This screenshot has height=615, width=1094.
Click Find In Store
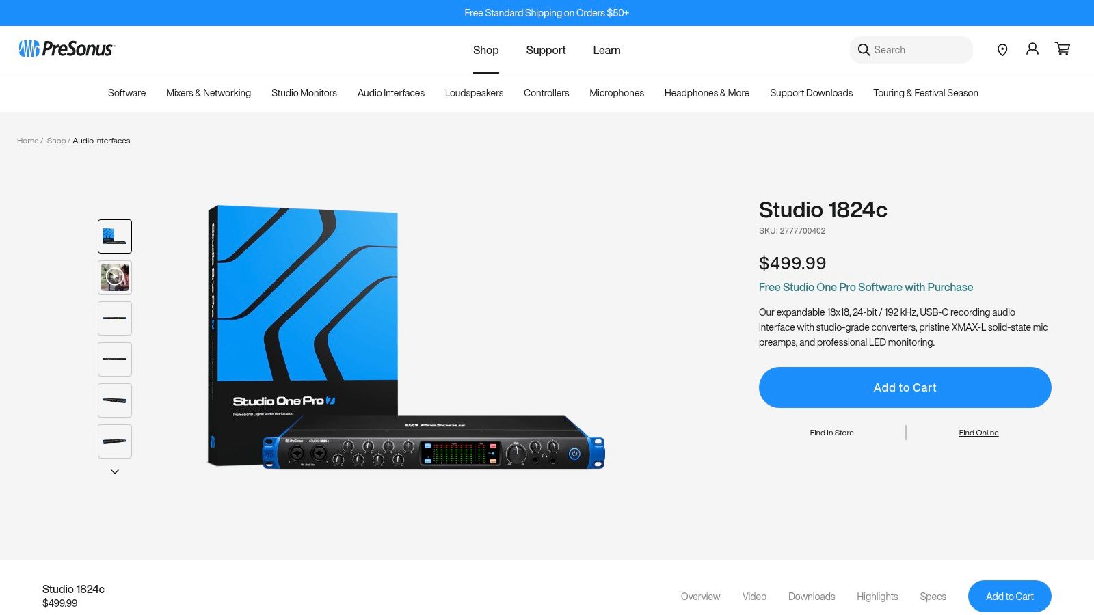(831, 433)
